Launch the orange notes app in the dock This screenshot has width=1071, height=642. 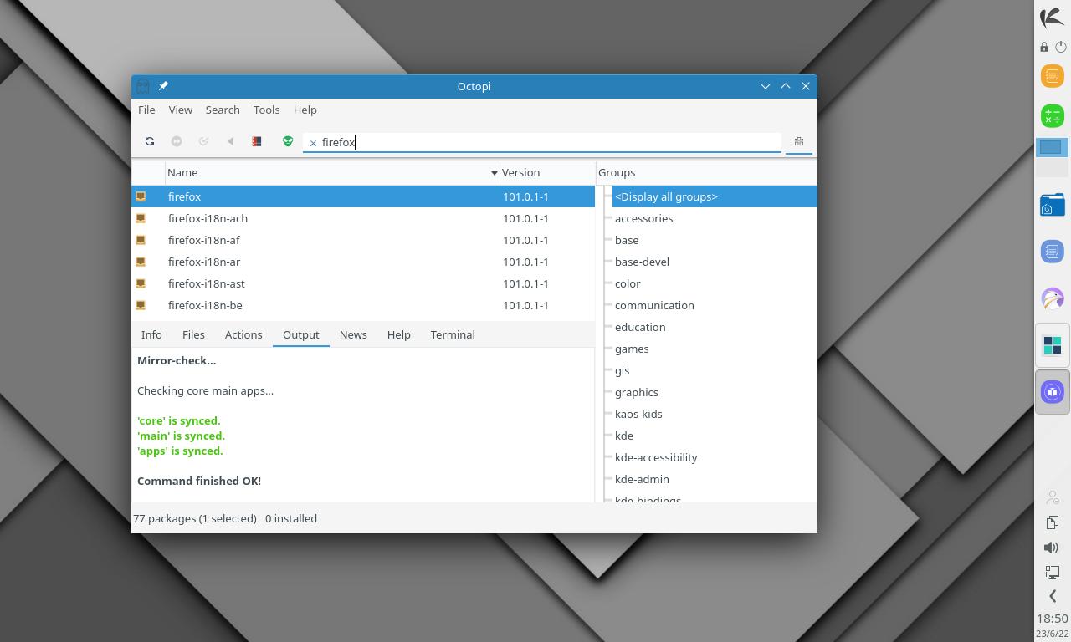(x=1053, y=76)
